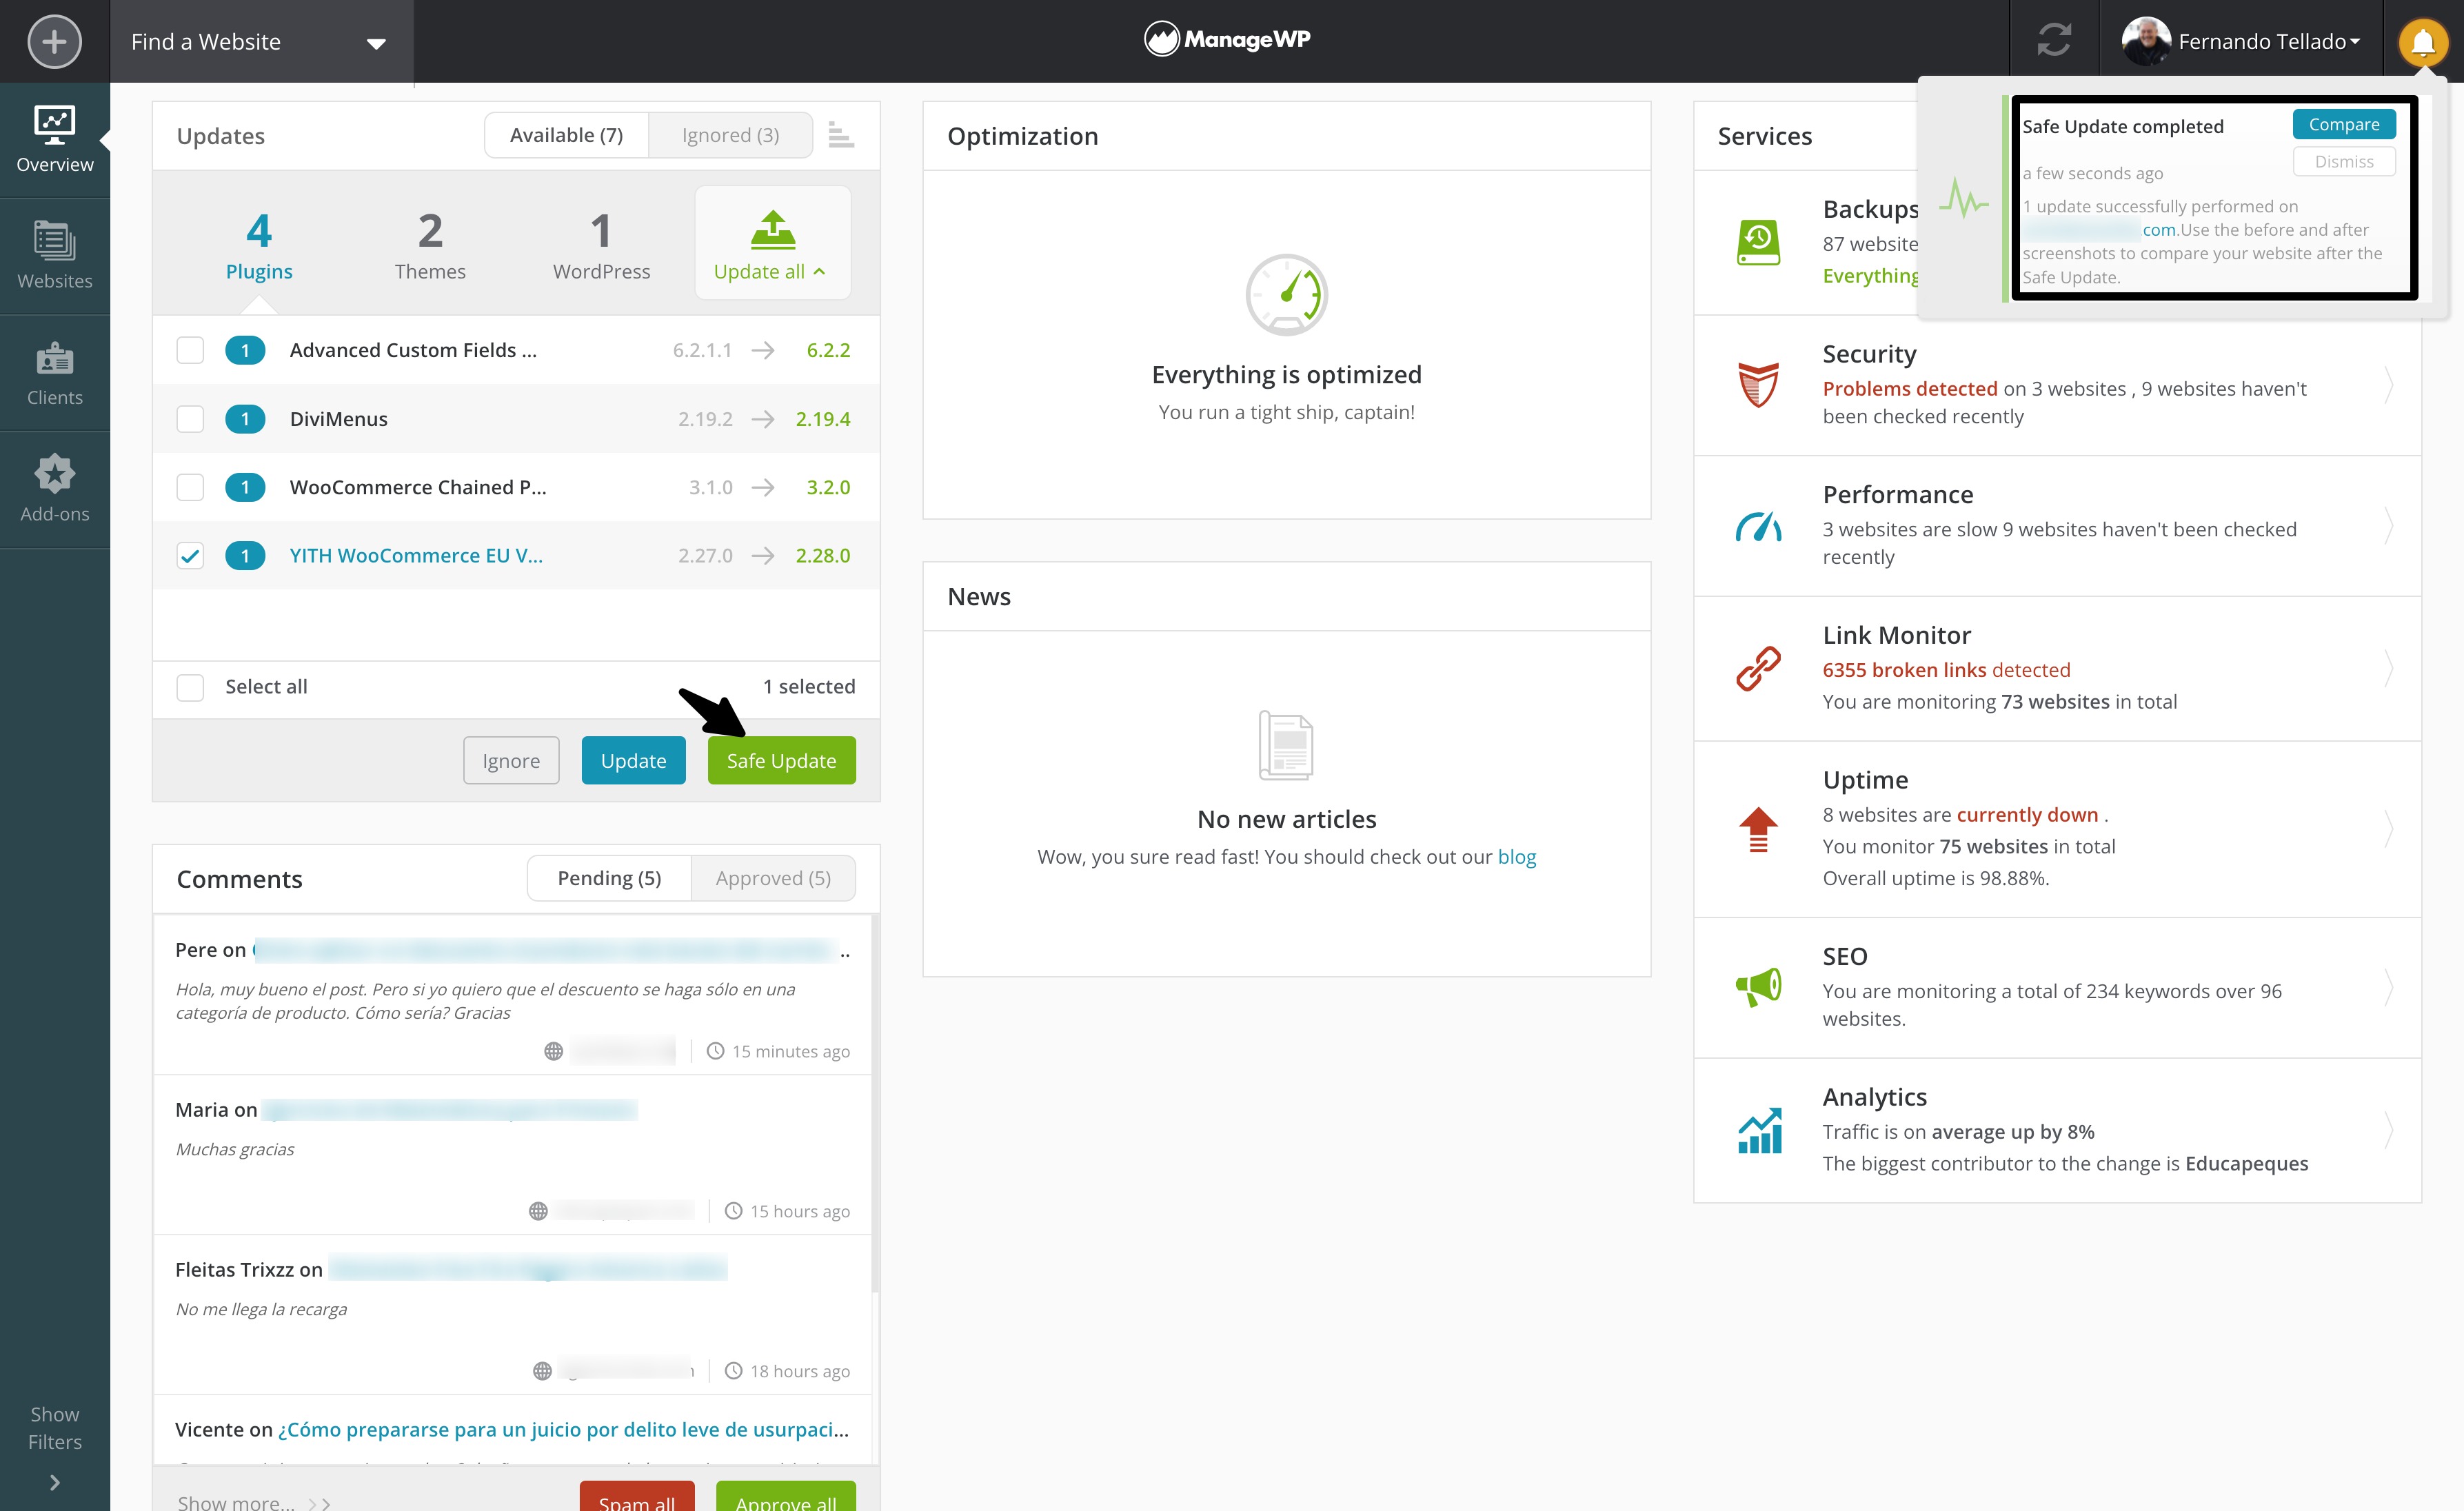Expand the Show Filters panel
Image resolution: width=2464 pixels, height=1511 pixels.
54,1428
